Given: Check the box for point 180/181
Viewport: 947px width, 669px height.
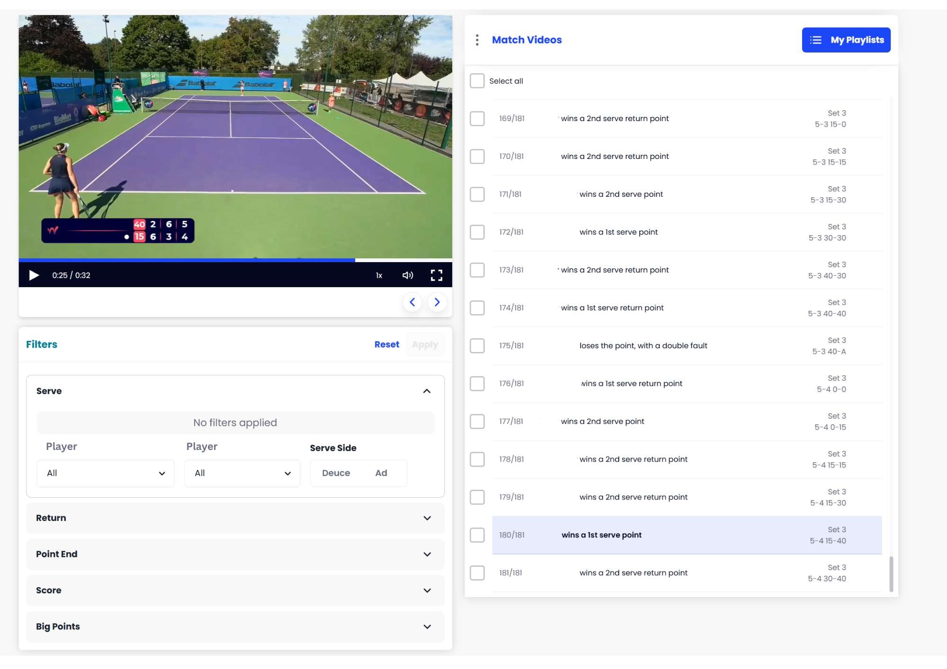Looking at the screenshot, I should [477, 535].
